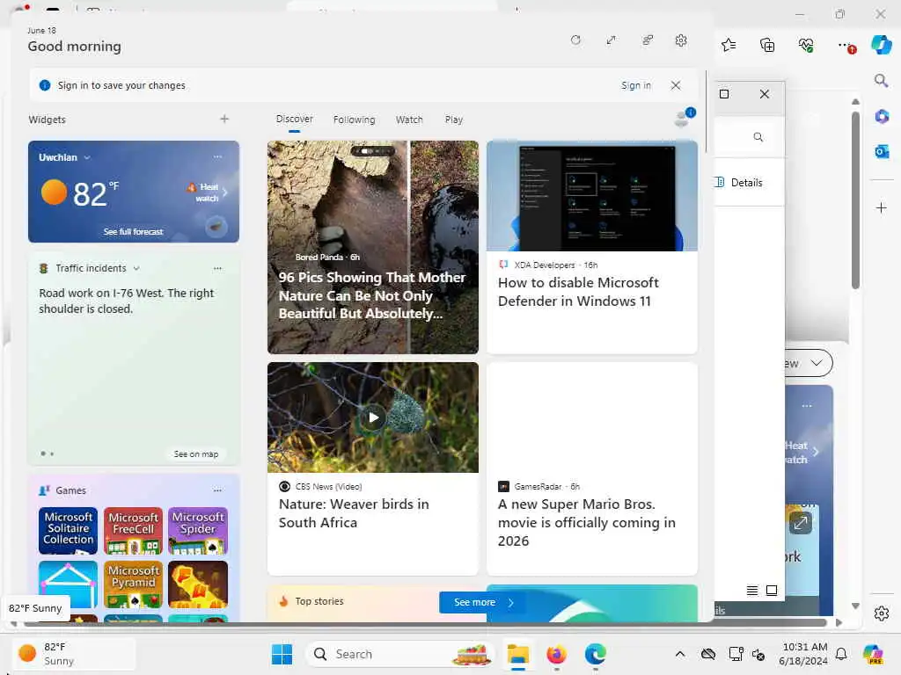Viewport: 901px width, 675px height.
Task: Open more options on background weather card
Action: 807,406
